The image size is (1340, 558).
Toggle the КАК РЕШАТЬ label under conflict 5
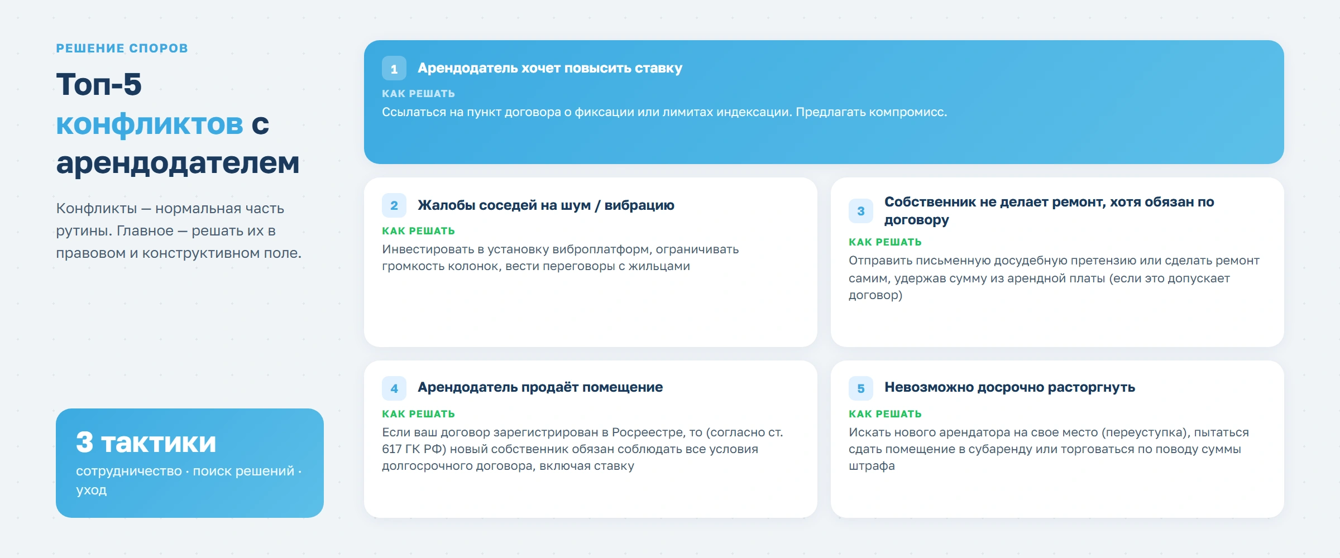[884, 413]
